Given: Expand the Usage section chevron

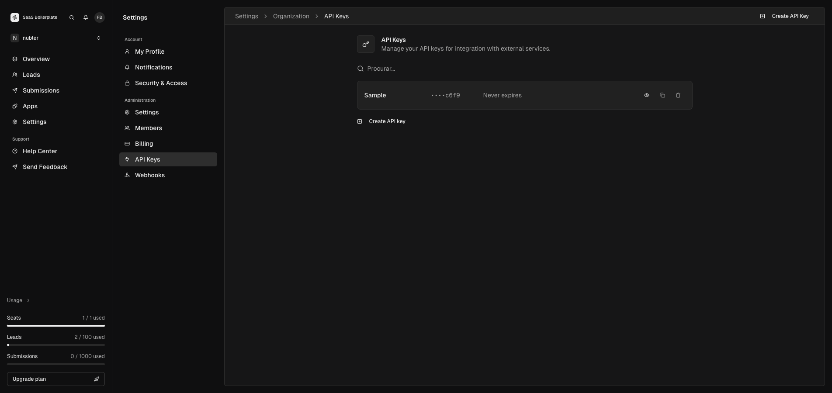Looking at the screenshot, I should [x=28, y=300].
